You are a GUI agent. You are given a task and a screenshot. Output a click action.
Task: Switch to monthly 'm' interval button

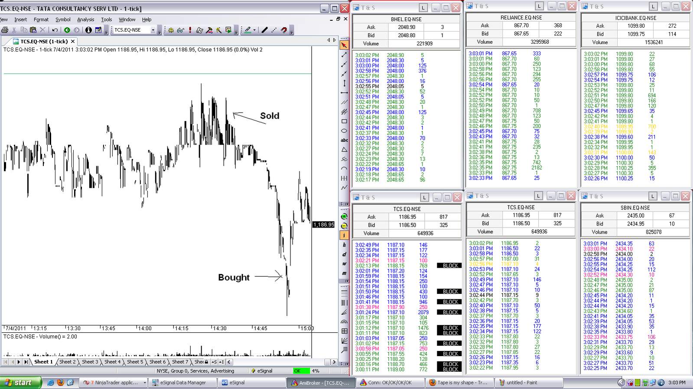coord(344,273)
